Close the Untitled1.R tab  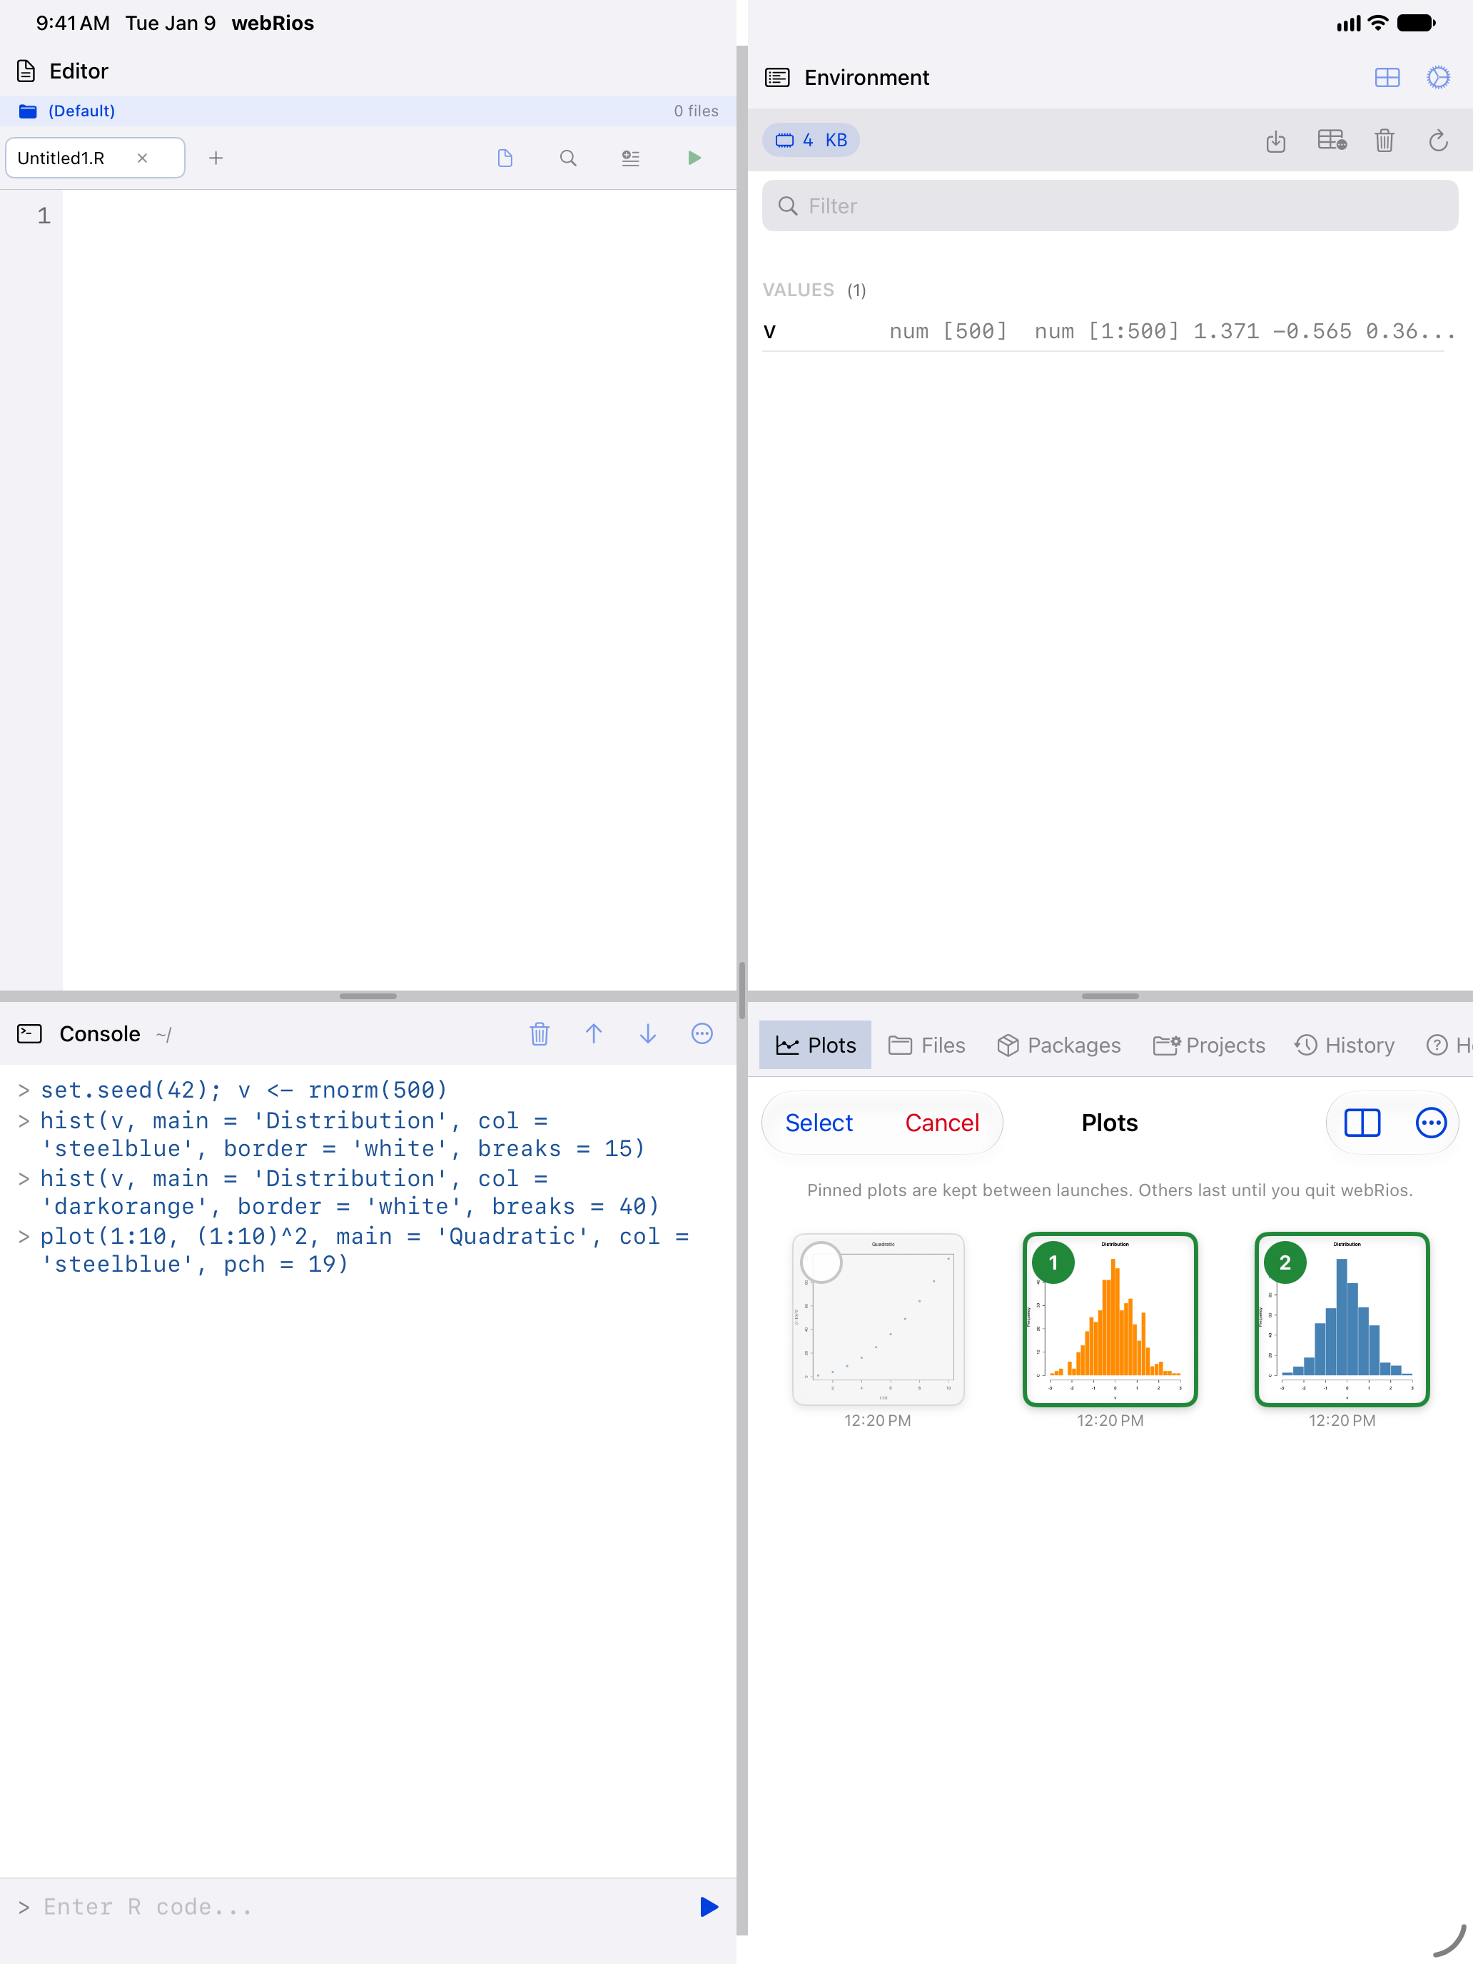click(x=142, y=158)
